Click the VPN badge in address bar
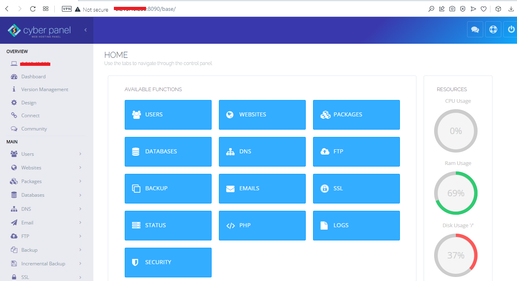This screenshot has height=281, width=517. coord(67,9)
